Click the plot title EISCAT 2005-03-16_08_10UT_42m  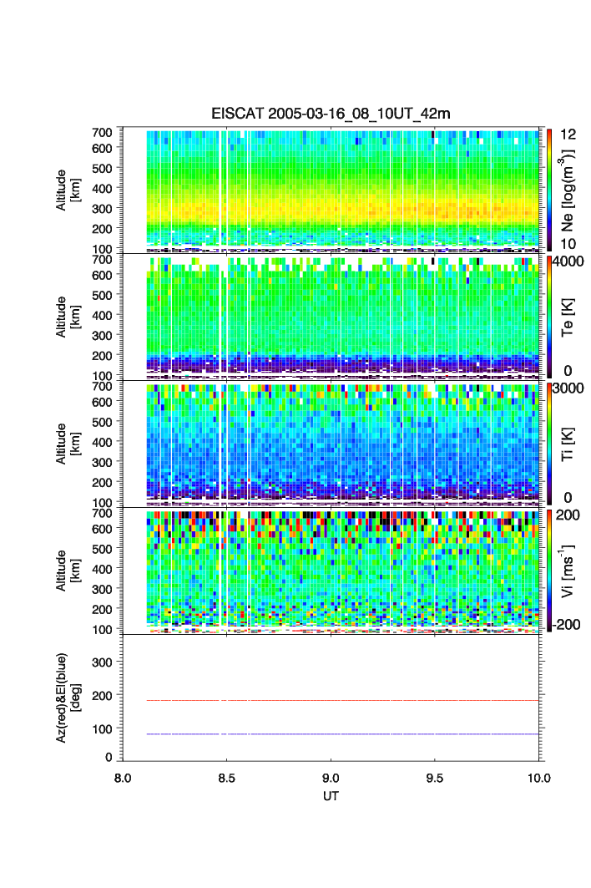pos(331,114)
